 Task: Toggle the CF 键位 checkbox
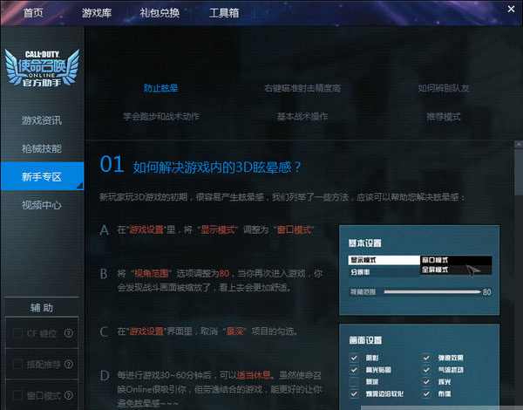tap(17, 333)
